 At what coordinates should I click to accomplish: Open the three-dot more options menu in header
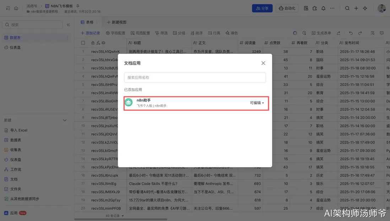pyautogui.click(x=332, y=8)
